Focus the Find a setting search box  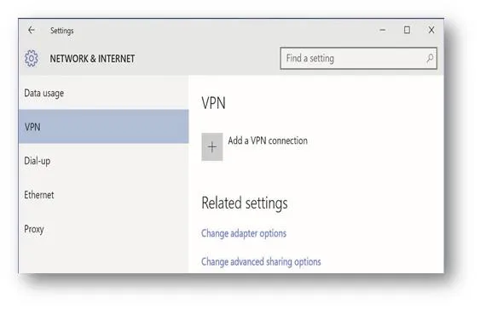click(358, 58)
